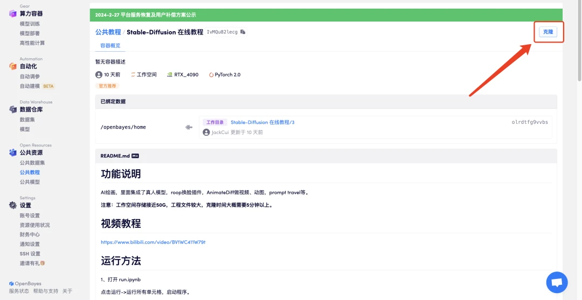Click the 数据仓库 Data Warehouse icon
The height and width of the screenshot is (300, 582).
click(x=13, y=109)
